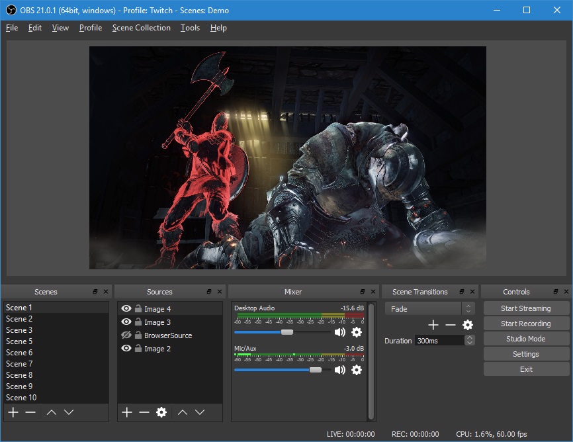The height and width of the screenshot is (442, 573).
Task: Click the OBS logo in title bar
Action: [x=11, y=10]
